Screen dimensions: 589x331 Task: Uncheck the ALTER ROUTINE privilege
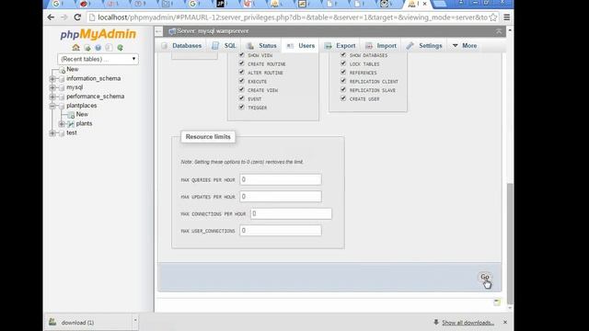pos(241,72)
